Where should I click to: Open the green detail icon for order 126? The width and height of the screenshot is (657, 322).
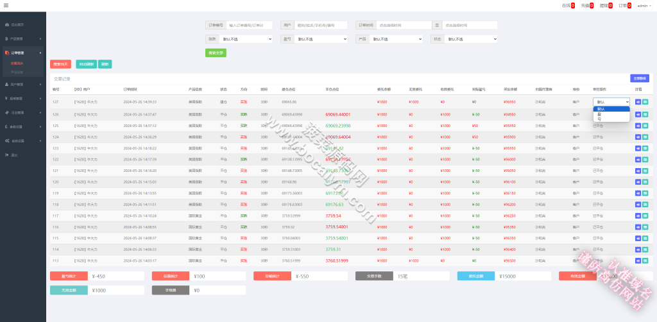pos(645,114)
